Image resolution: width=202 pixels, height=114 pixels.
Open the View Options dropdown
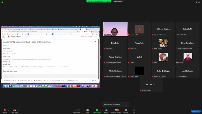tap(118, 1)
